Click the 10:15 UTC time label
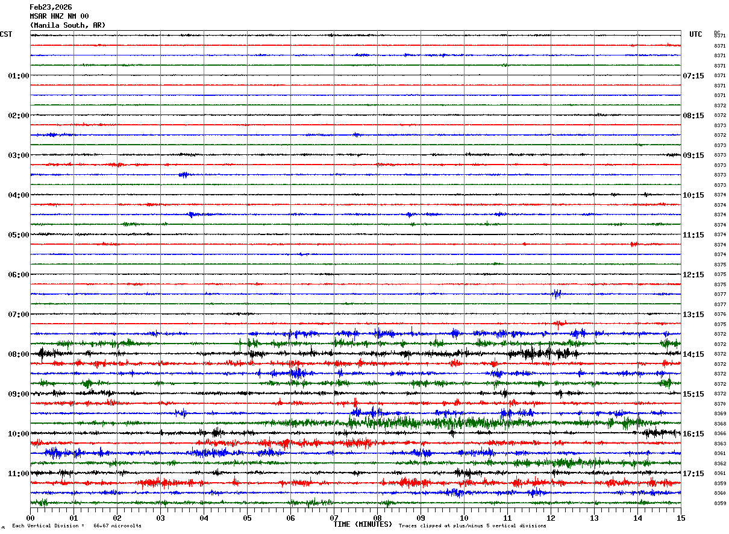 (693, 195)
